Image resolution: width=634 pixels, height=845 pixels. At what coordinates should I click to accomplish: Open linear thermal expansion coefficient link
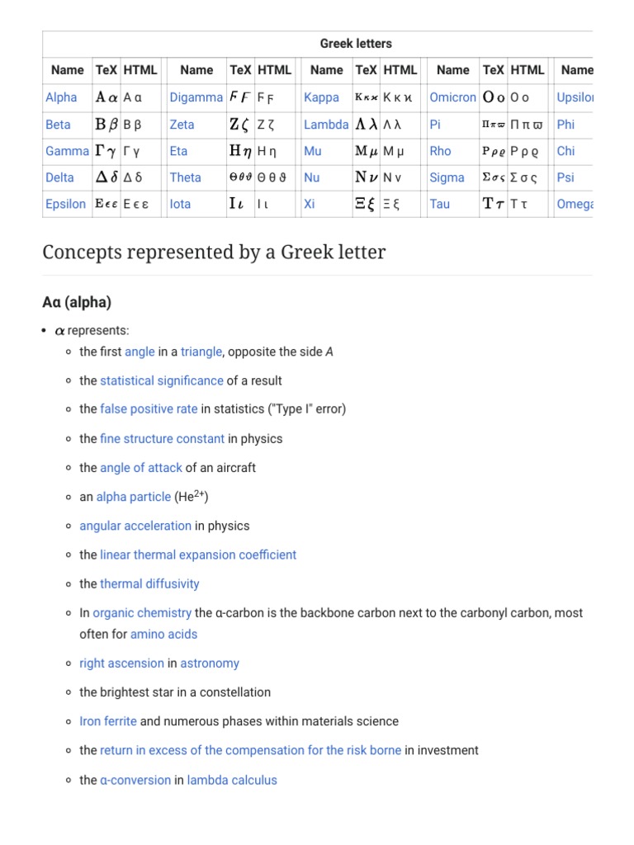[198, 555]
